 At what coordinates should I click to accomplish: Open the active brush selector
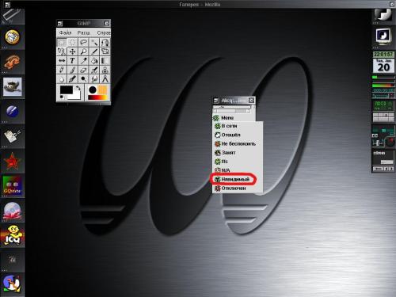(x=93, y=90)
